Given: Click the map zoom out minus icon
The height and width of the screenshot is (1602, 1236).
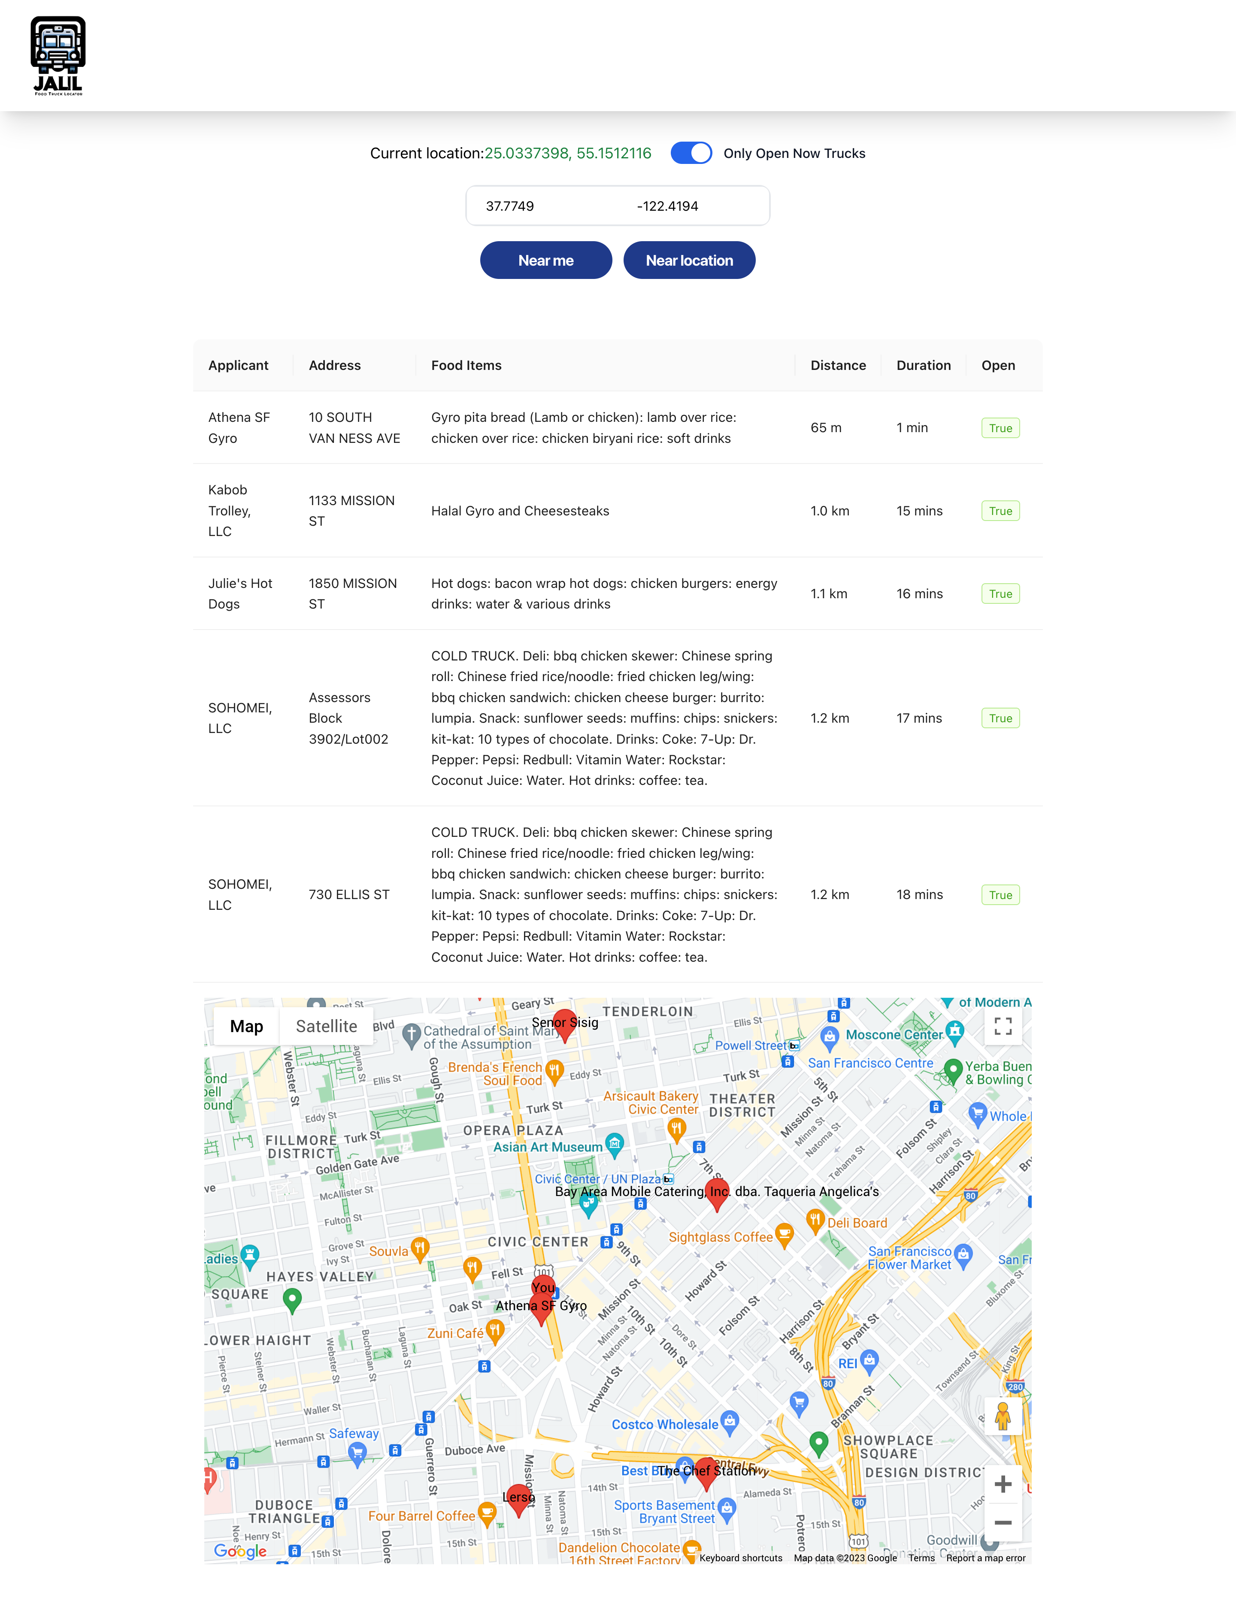Looking at the screenshot, I should (1002, 1521).
